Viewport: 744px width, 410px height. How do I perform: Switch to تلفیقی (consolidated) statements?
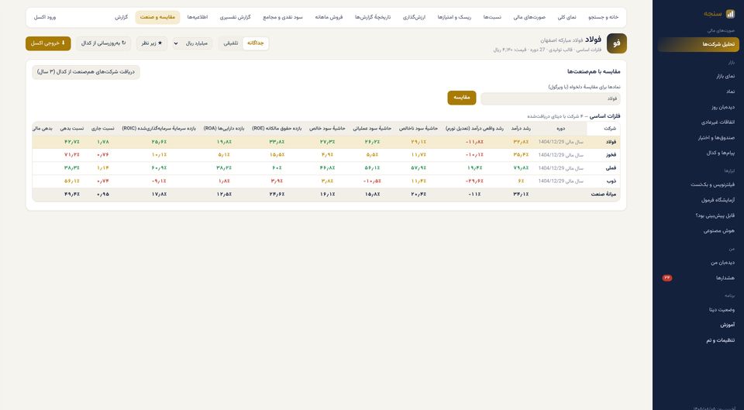point(231,43)
